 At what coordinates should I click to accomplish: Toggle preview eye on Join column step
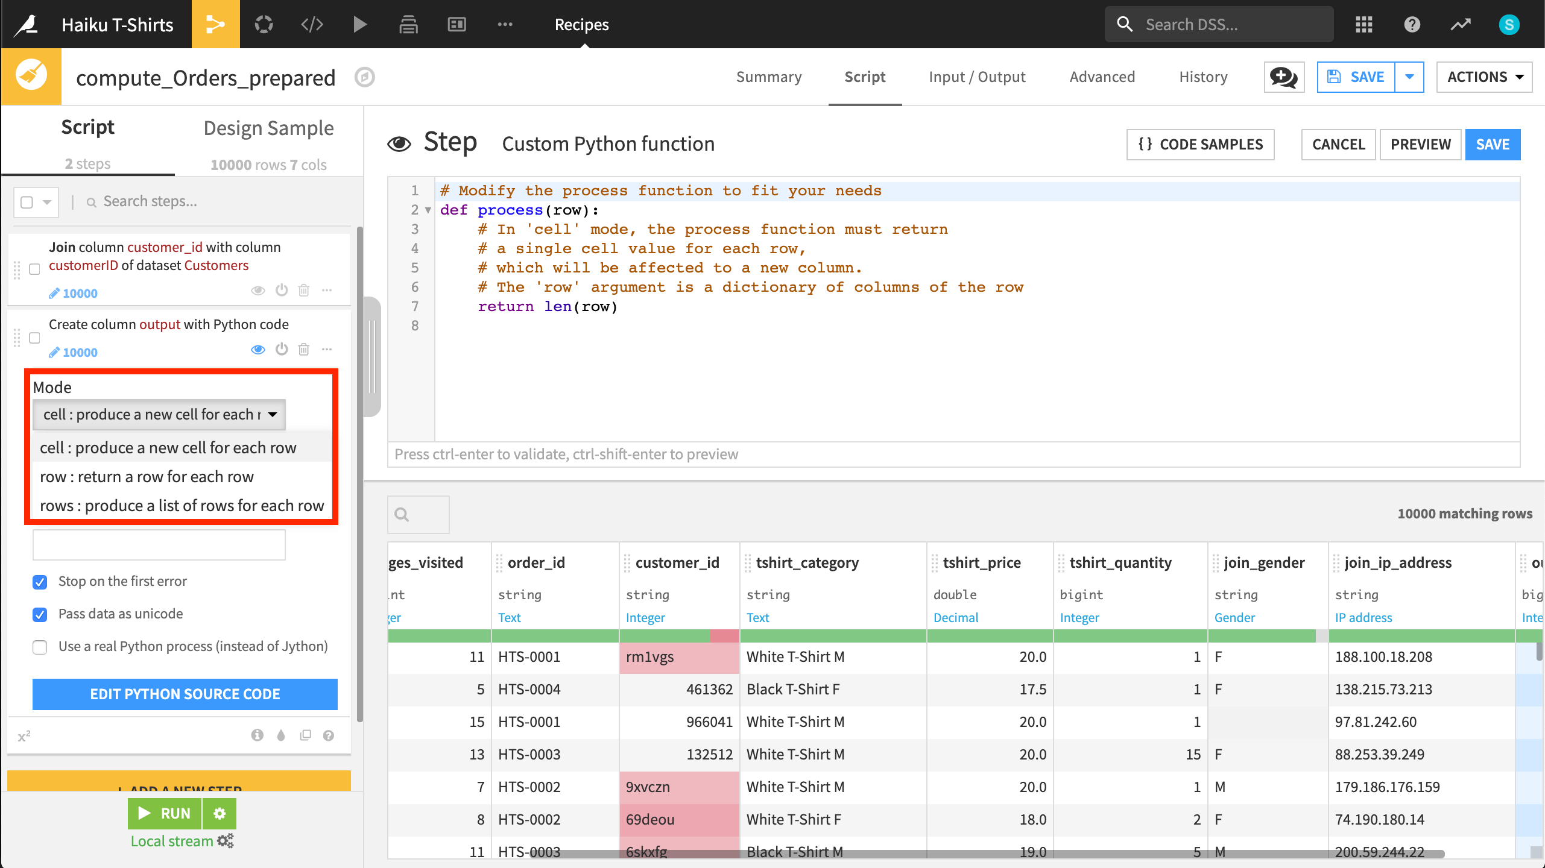click(258, 291)
